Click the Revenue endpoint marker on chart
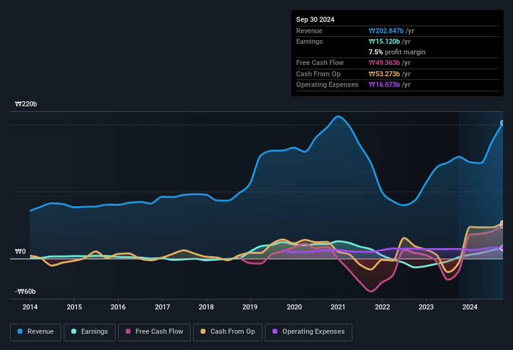This screenshot has height=350, width=513. point(502,123)
